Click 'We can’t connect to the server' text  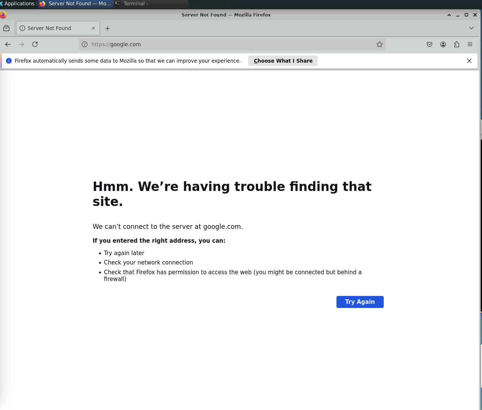click(x=168, y=227)
